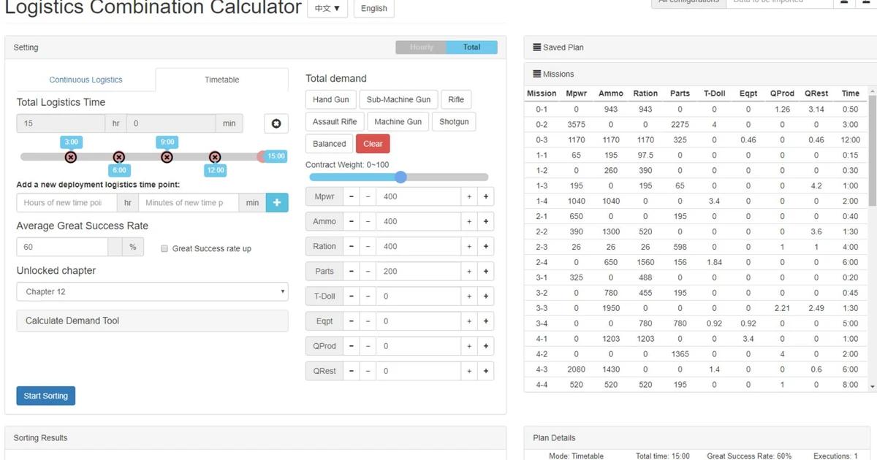Adjust the Contract Weight slider
This screenshot has width=877, height=460.
click(400, 177)
